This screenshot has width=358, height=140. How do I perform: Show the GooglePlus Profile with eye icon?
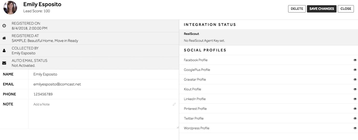355,70
